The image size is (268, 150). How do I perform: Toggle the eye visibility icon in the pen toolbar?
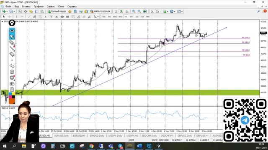click(12, 30)
